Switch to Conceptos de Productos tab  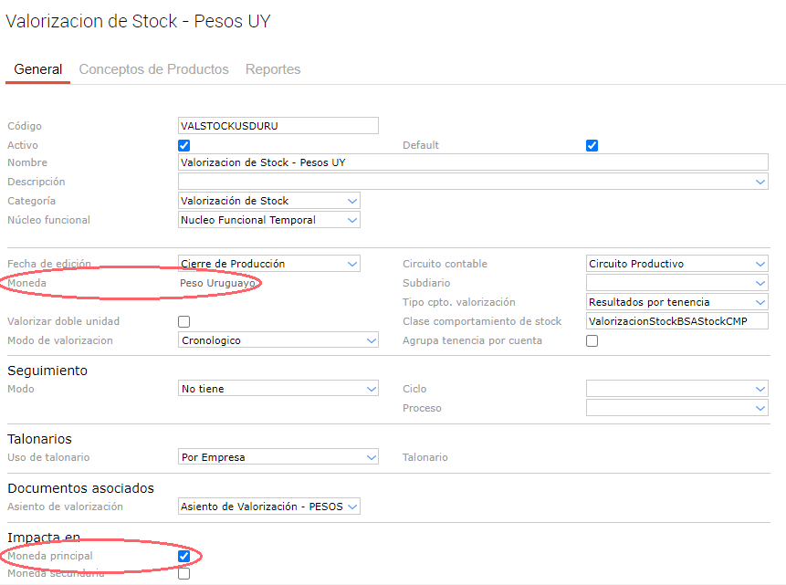coord(153,69)
